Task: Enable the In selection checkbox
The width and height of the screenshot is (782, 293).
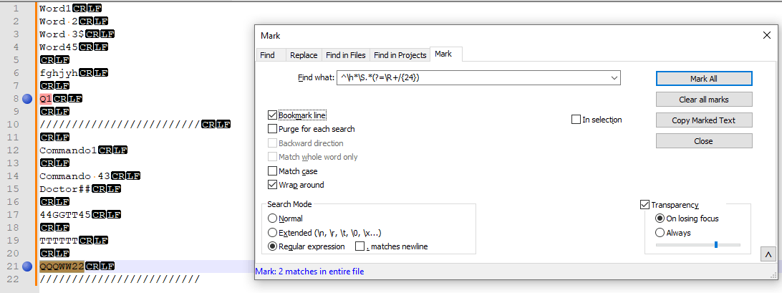Action: click(x=576, y=120)
